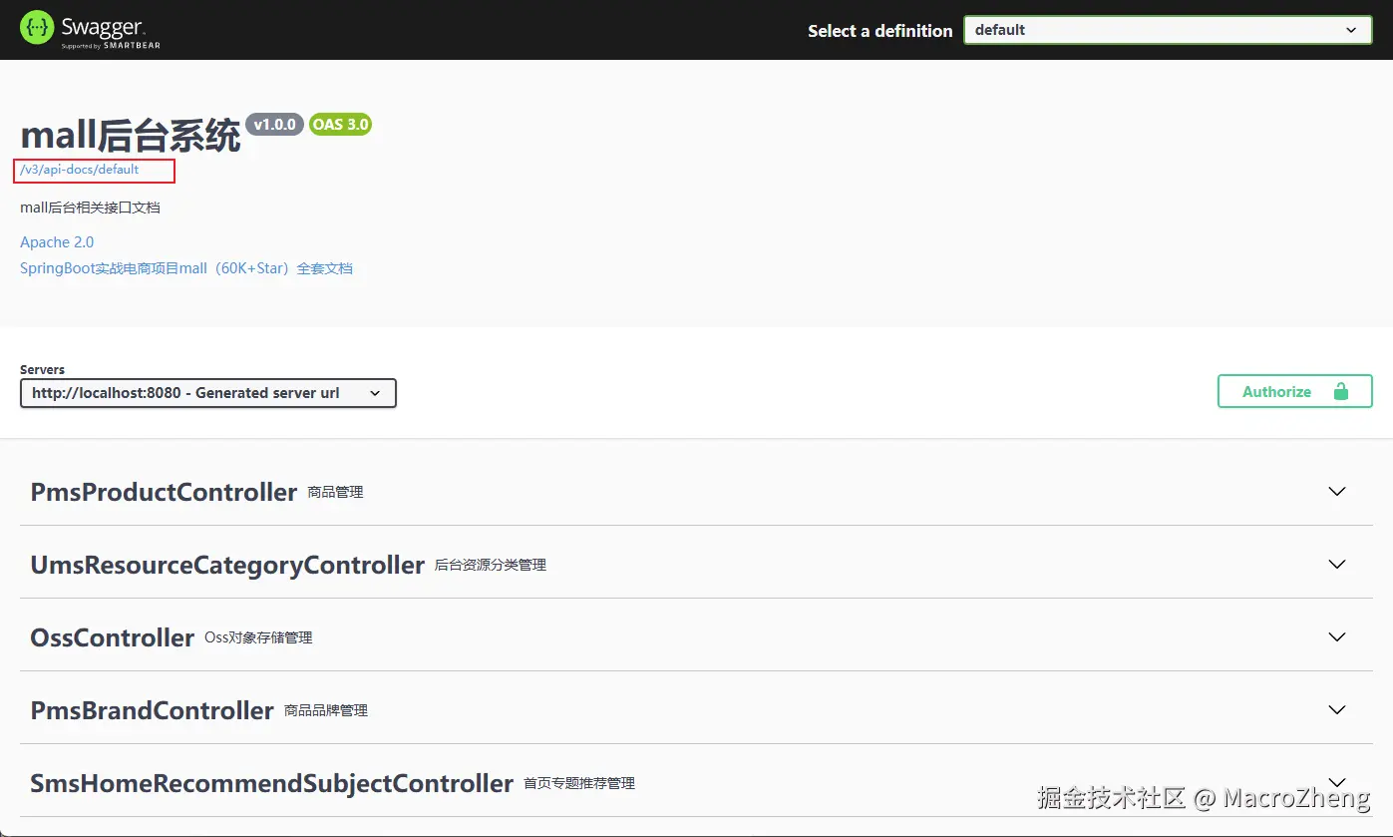
Task: Click the Authorize button
Action: (x=1294, y=391)
